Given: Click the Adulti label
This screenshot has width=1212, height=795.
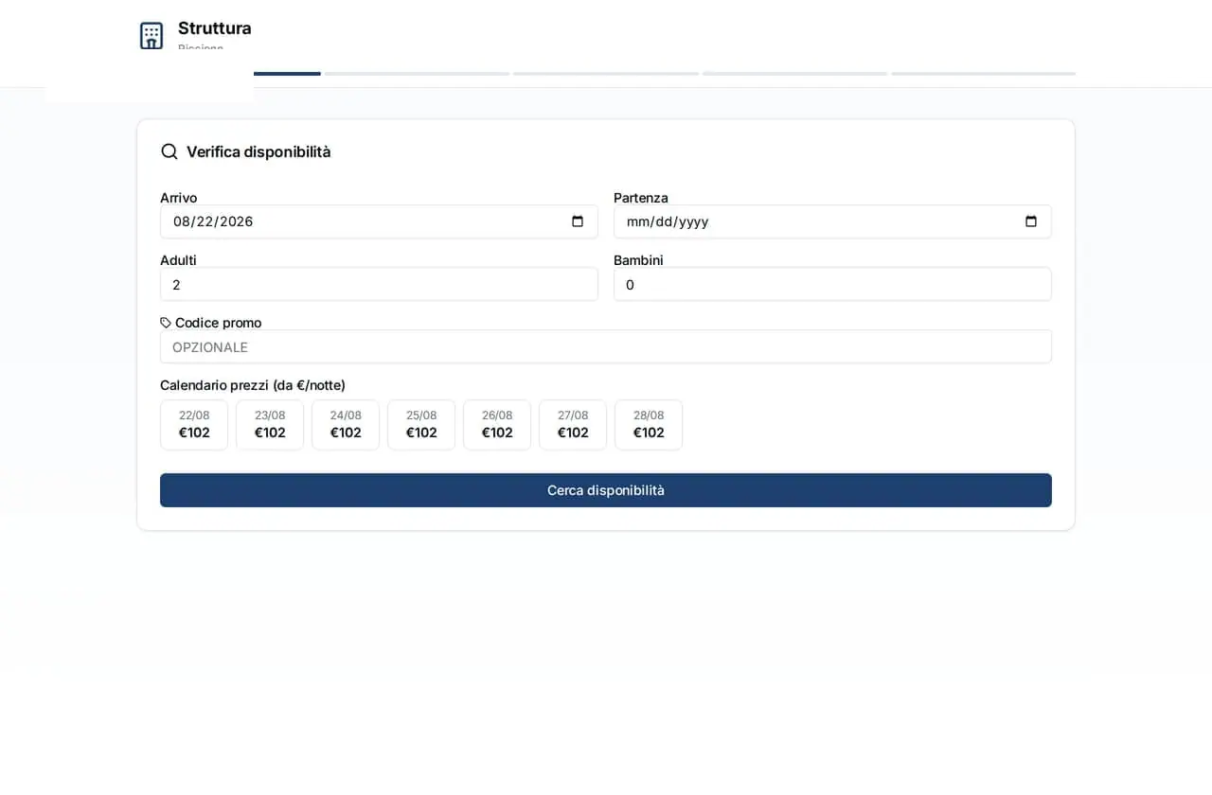Looking at the screenshot, I should point(178,260).
